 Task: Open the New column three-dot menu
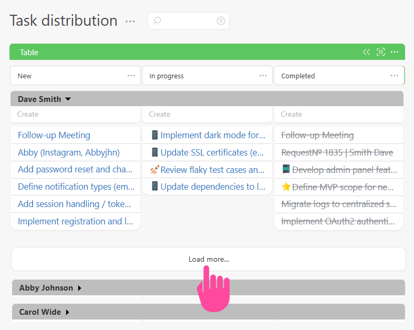[x=131, y=76]
